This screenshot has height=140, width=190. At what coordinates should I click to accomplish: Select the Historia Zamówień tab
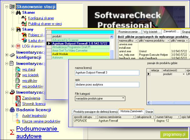[131, 111]
